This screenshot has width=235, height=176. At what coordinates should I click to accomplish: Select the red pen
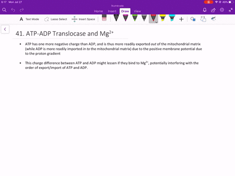point(153,18)
